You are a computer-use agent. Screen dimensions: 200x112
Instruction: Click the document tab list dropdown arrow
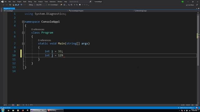tap(197, 8)
